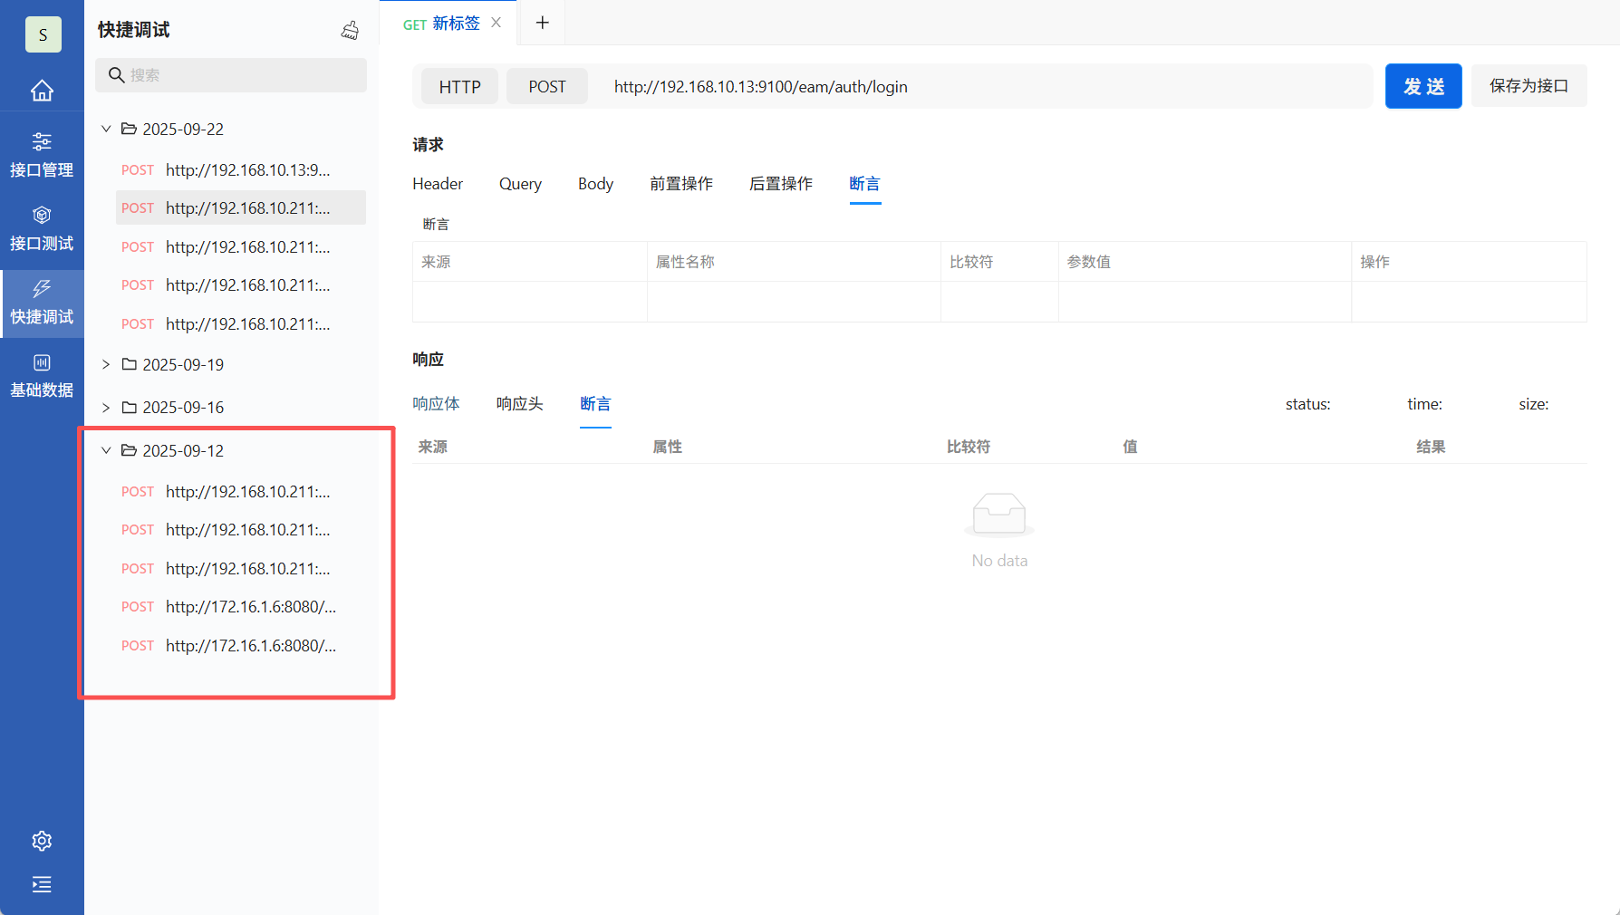Click the home icon in sidebar
Screen dimensions: 1620x915
[x=42, y=90]
